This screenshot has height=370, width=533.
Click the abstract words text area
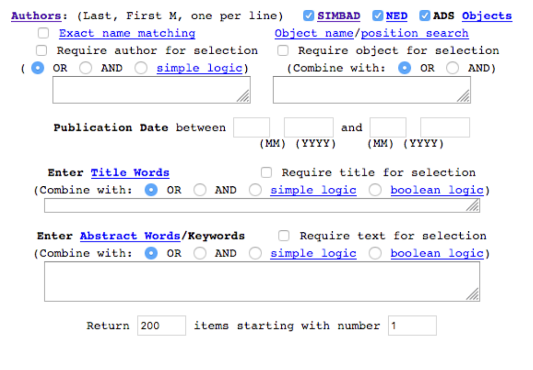pyautogui.click(x=262, y=282)
